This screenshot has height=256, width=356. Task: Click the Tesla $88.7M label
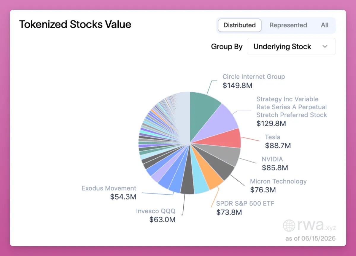point(278,141)
